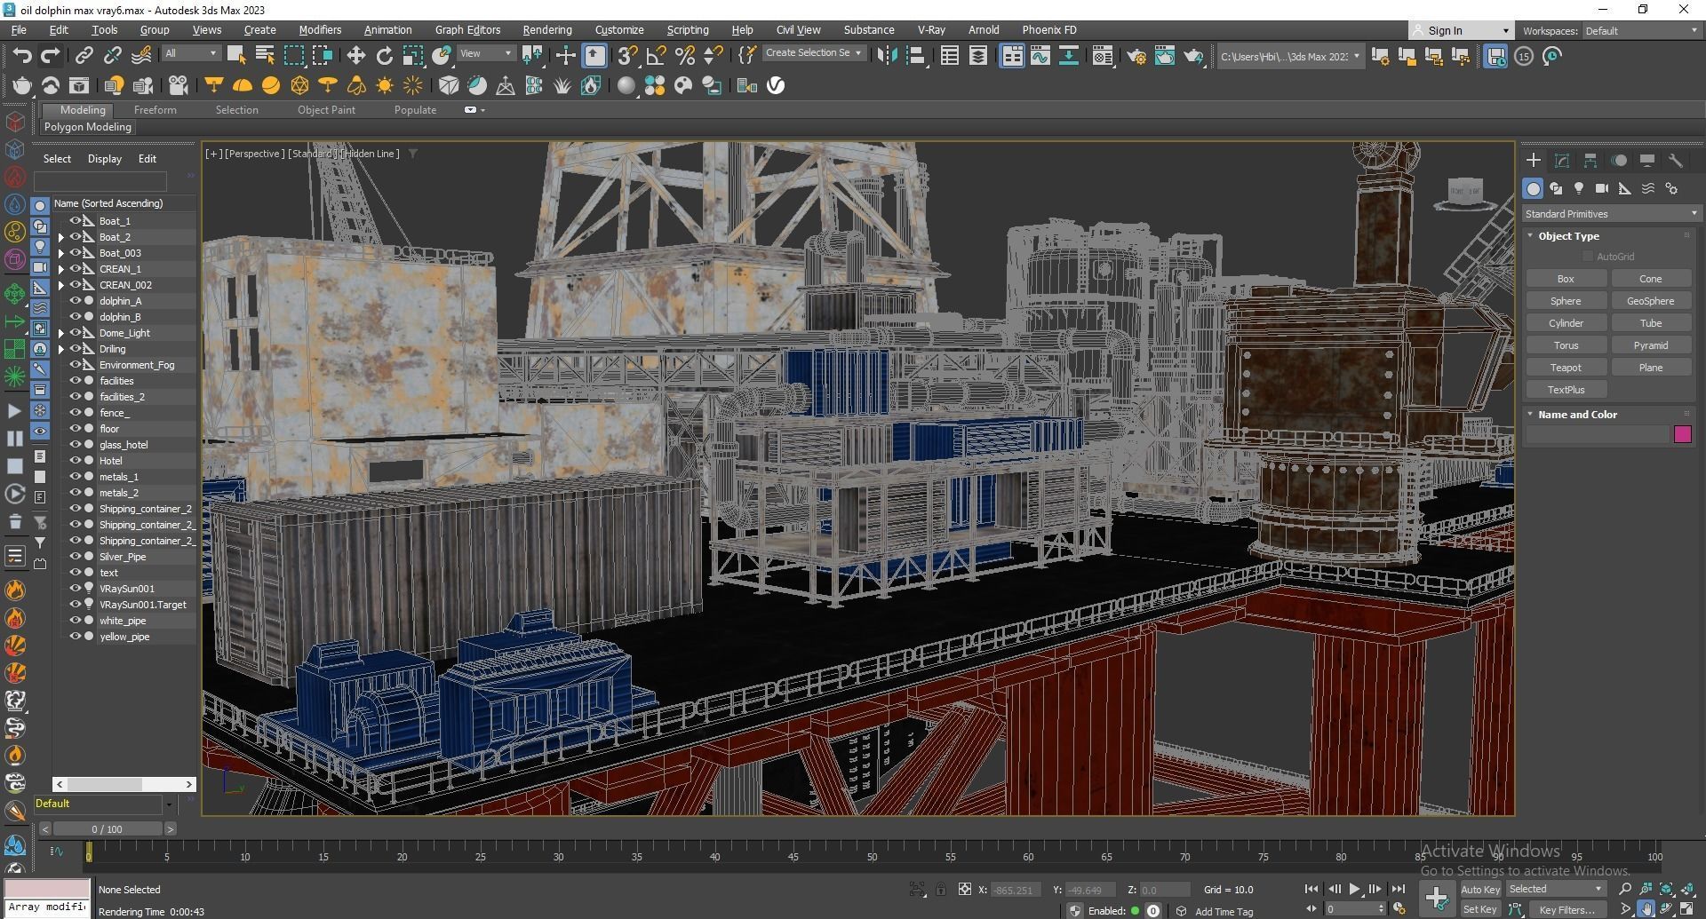
Task: Open the Utilities wrench panel icon
Action: [x=1675, y=161]
